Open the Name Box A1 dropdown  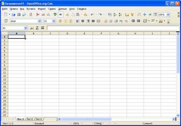(x=26, y=28)
